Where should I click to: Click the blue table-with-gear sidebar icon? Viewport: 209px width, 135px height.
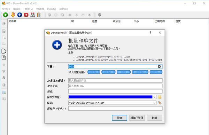coord(4,93)
